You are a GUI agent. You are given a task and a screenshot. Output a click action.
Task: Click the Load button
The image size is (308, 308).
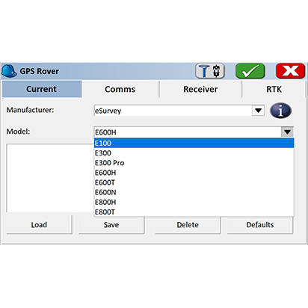(x=39, y=225)
